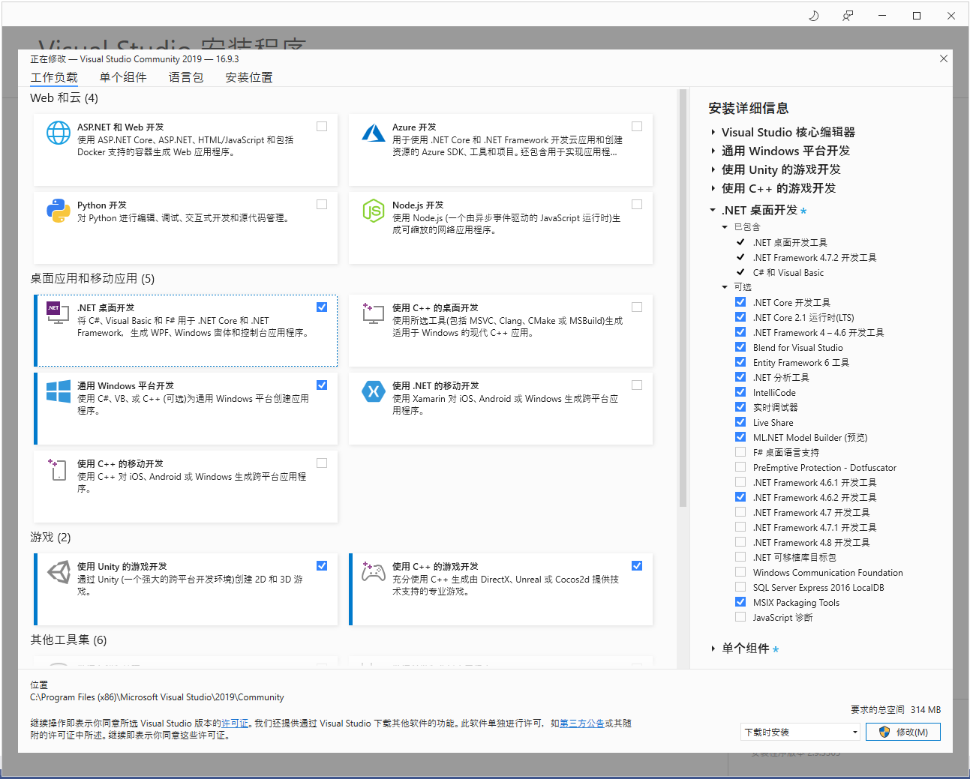Image resolution: width=970 pixels, height=779 pixels.
Task: Click the .NET desktop development icon
Action: (x=58, y=313)
